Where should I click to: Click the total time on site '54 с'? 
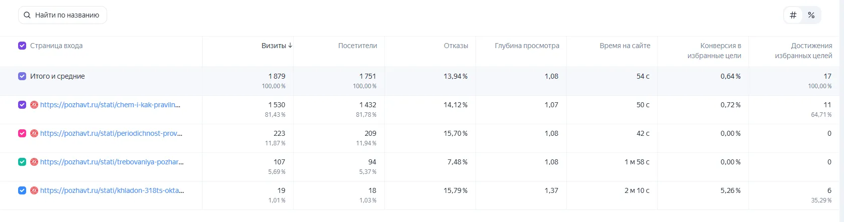(x=643, y=76)
